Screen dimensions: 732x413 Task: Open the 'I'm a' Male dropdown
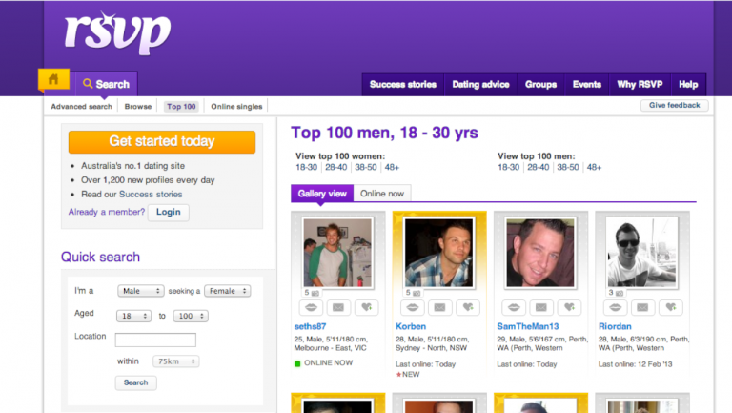pos(140,291)
